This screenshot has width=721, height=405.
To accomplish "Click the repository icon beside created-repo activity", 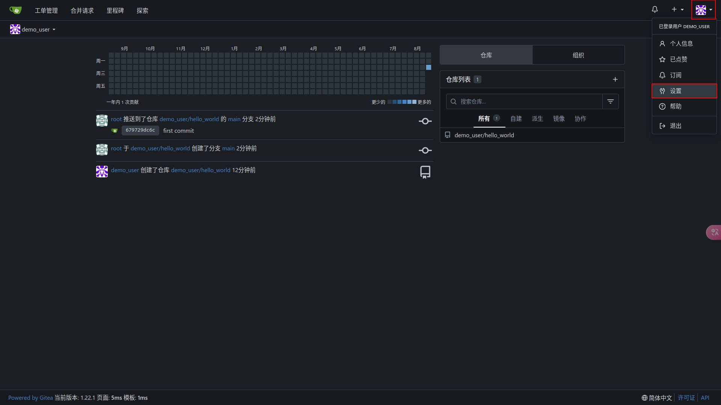I will click(425, 172).
